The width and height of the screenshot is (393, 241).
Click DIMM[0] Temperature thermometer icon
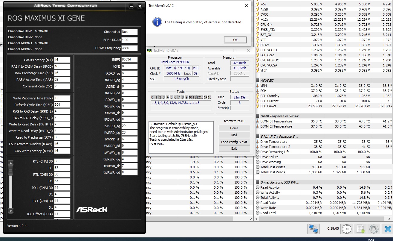click(x=258, y=121)
